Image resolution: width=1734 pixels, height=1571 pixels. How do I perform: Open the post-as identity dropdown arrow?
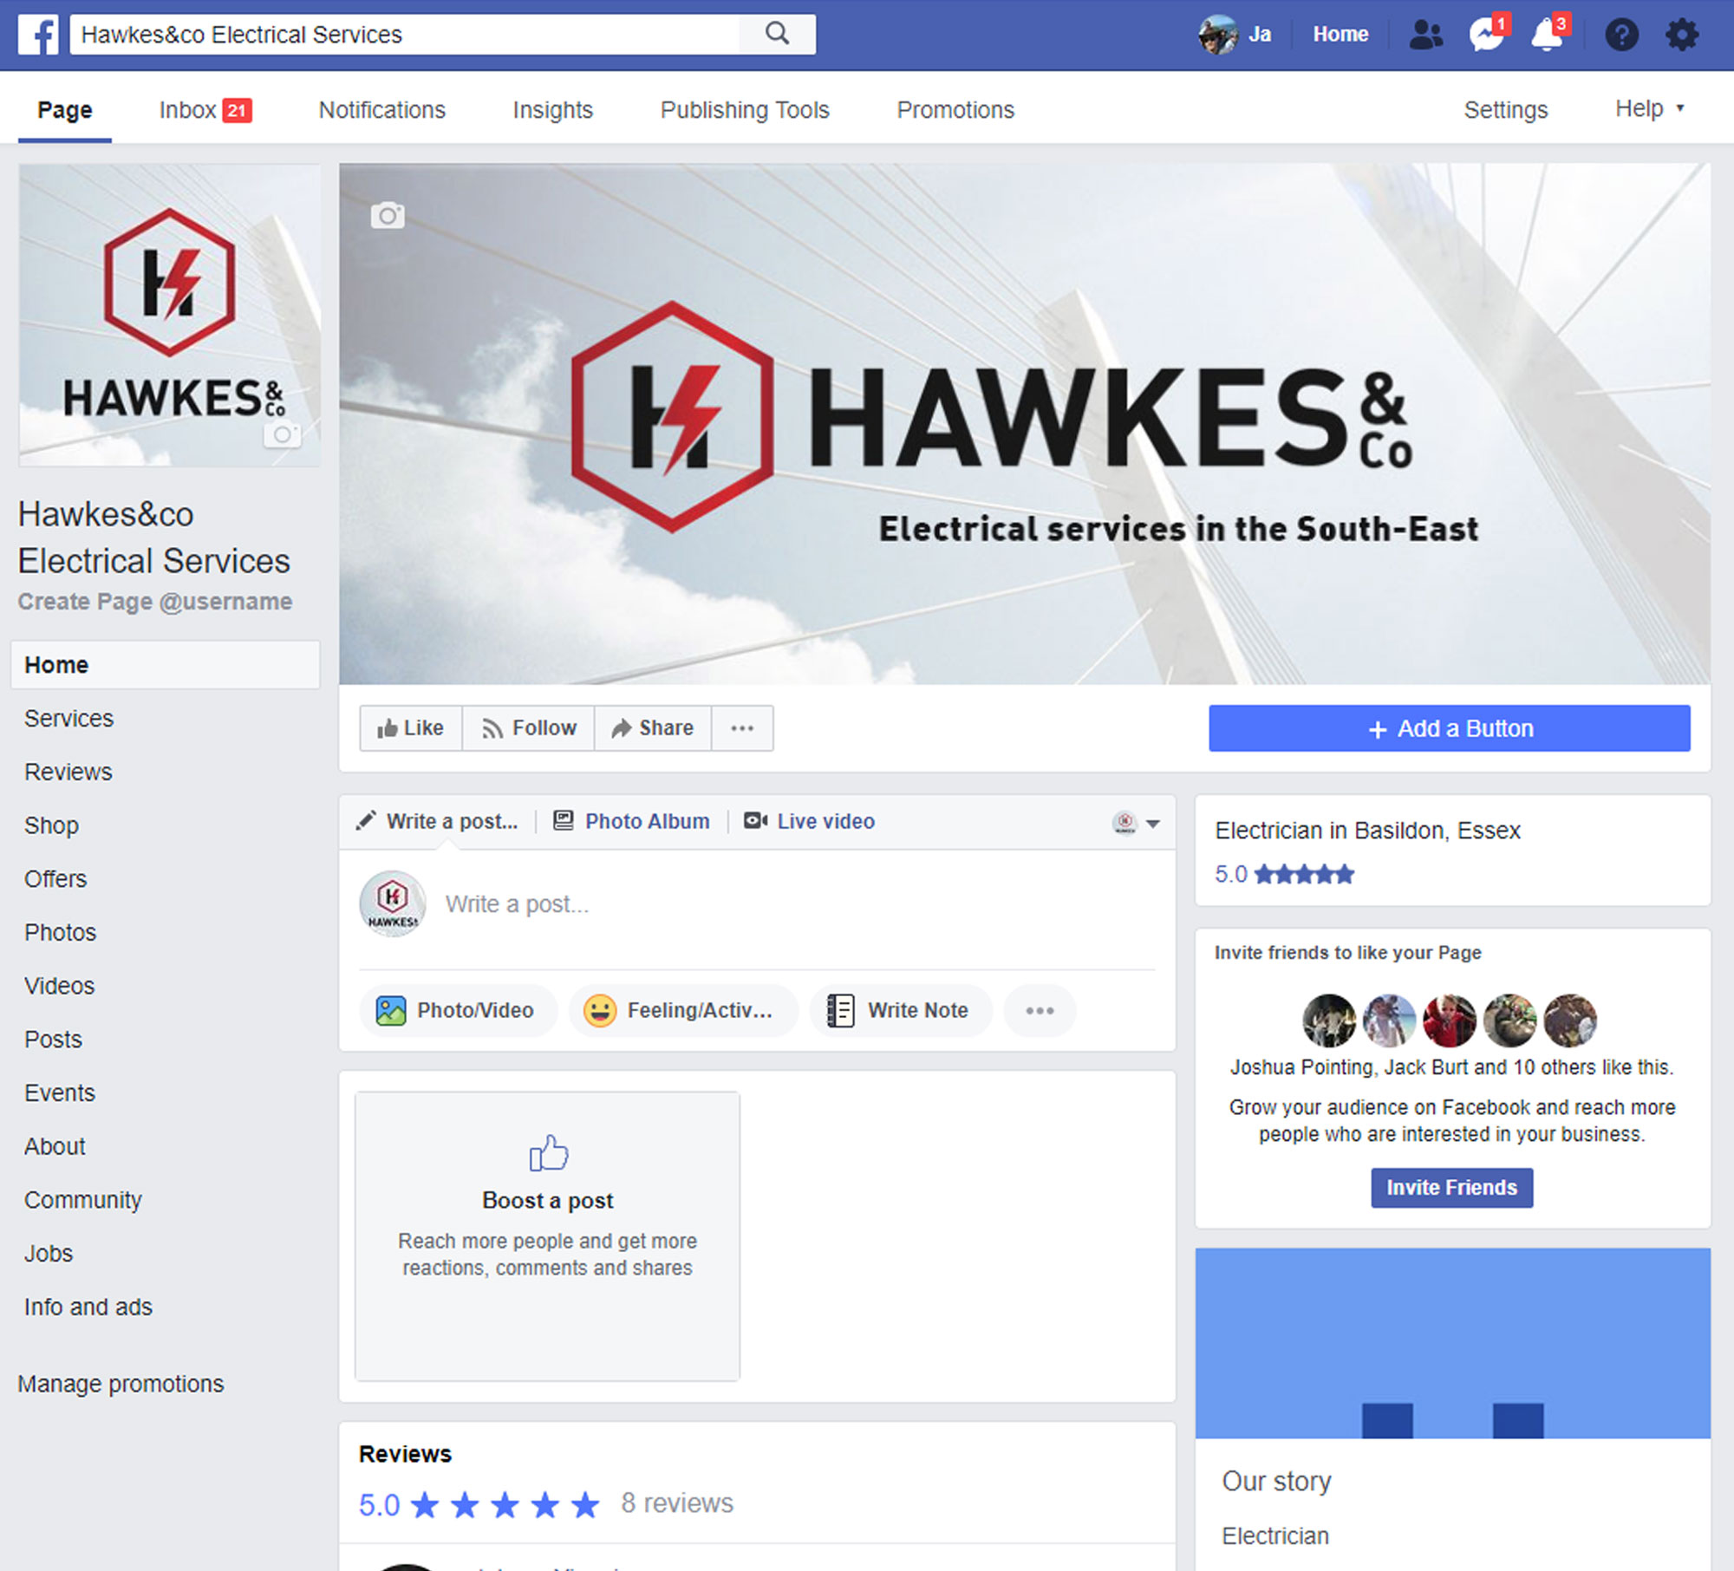coord(1153,823)
